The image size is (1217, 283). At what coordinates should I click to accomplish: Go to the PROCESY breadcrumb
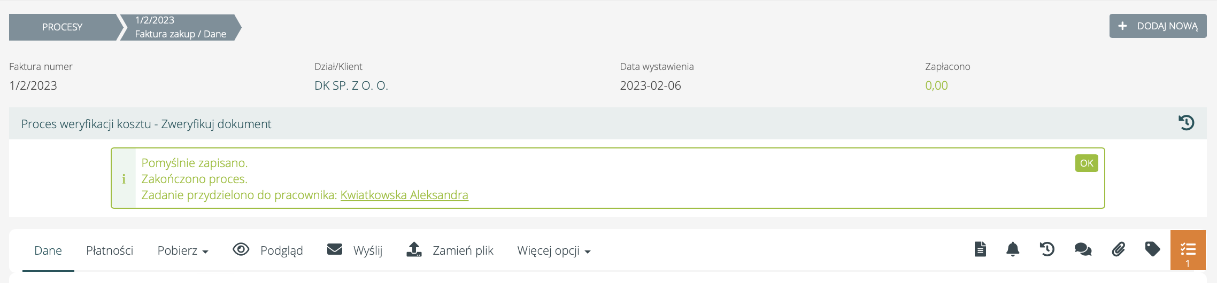(x=63, y=27)
